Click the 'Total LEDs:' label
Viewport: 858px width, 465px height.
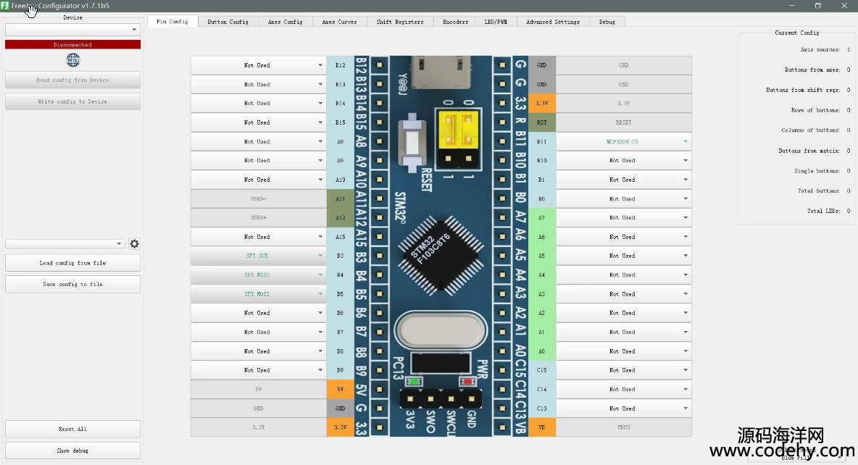pos(823,211)
